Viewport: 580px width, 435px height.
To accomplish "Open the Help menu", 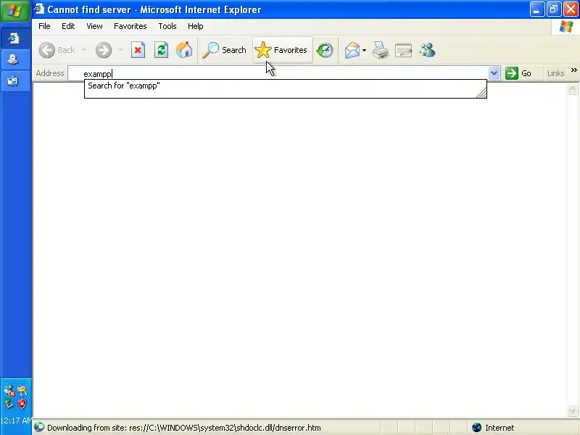I will pos(195,26).
